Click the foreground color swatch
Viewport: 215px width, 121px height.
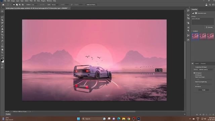click(2, 61)
